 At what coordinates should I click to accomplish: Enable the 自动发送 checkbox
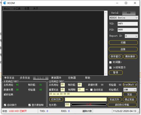click(x=91, y=90)
